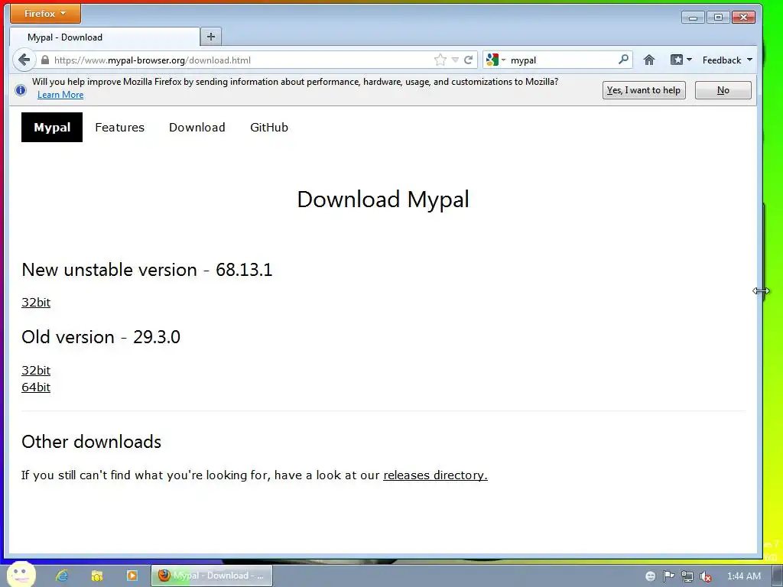
Task: Open a new tab with plus button
Action: 211,37
